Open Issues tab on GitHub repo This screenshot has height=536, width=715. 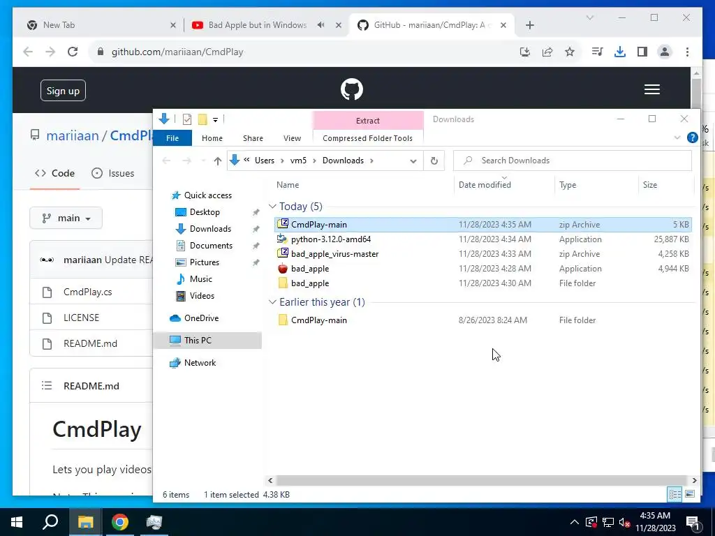pos(112,173)
